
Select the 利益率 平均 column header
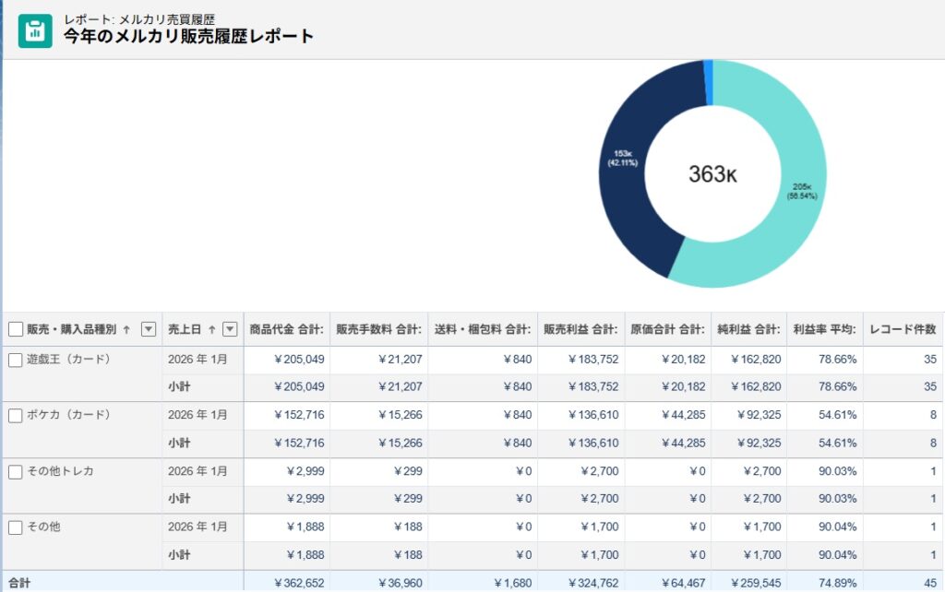821,329
